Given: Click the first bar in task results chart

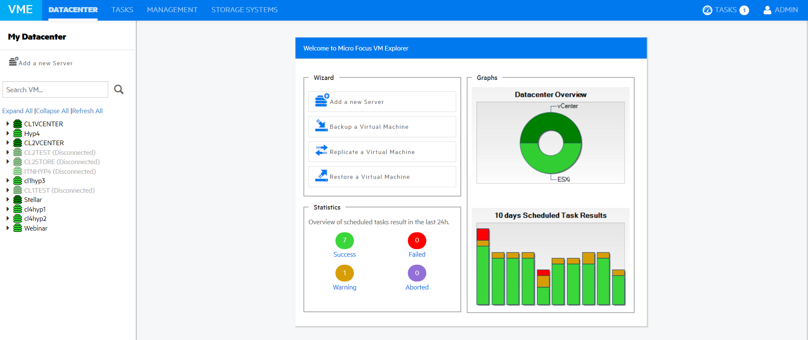Looking at the screenshot, I should (x=483, y=266).
